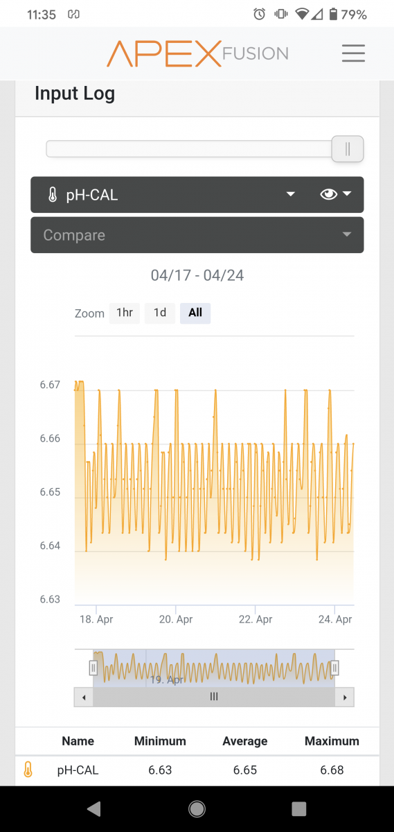This screenshot has height=832, width=394.
Task: Click the chart scrollbar left arrow
Action: click(x=83, y=697)
